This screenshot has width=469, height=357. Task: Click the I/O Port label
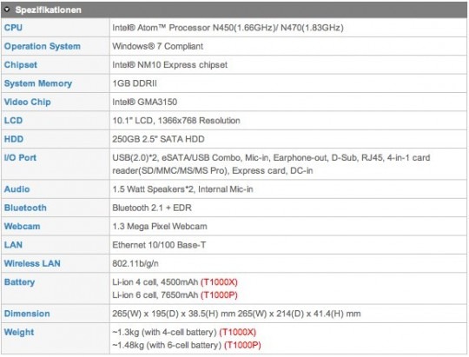20,158
